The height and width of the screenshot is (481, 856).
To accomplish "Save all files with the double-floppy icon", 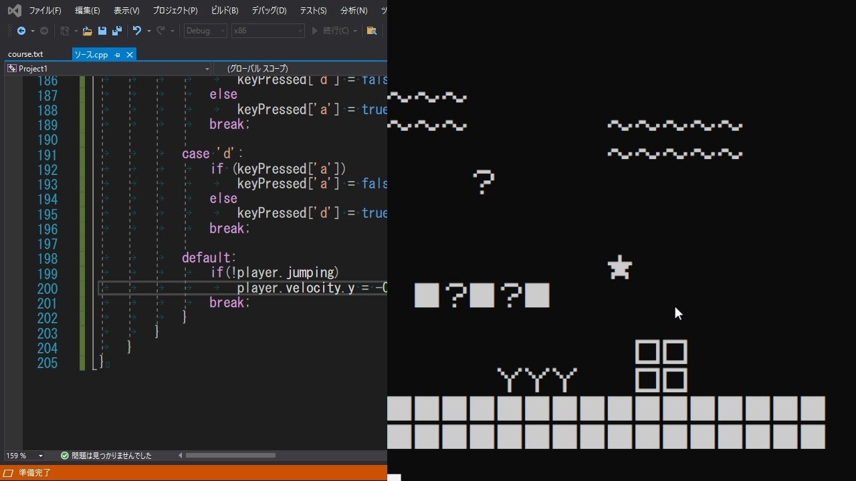I will coord(117,31).
